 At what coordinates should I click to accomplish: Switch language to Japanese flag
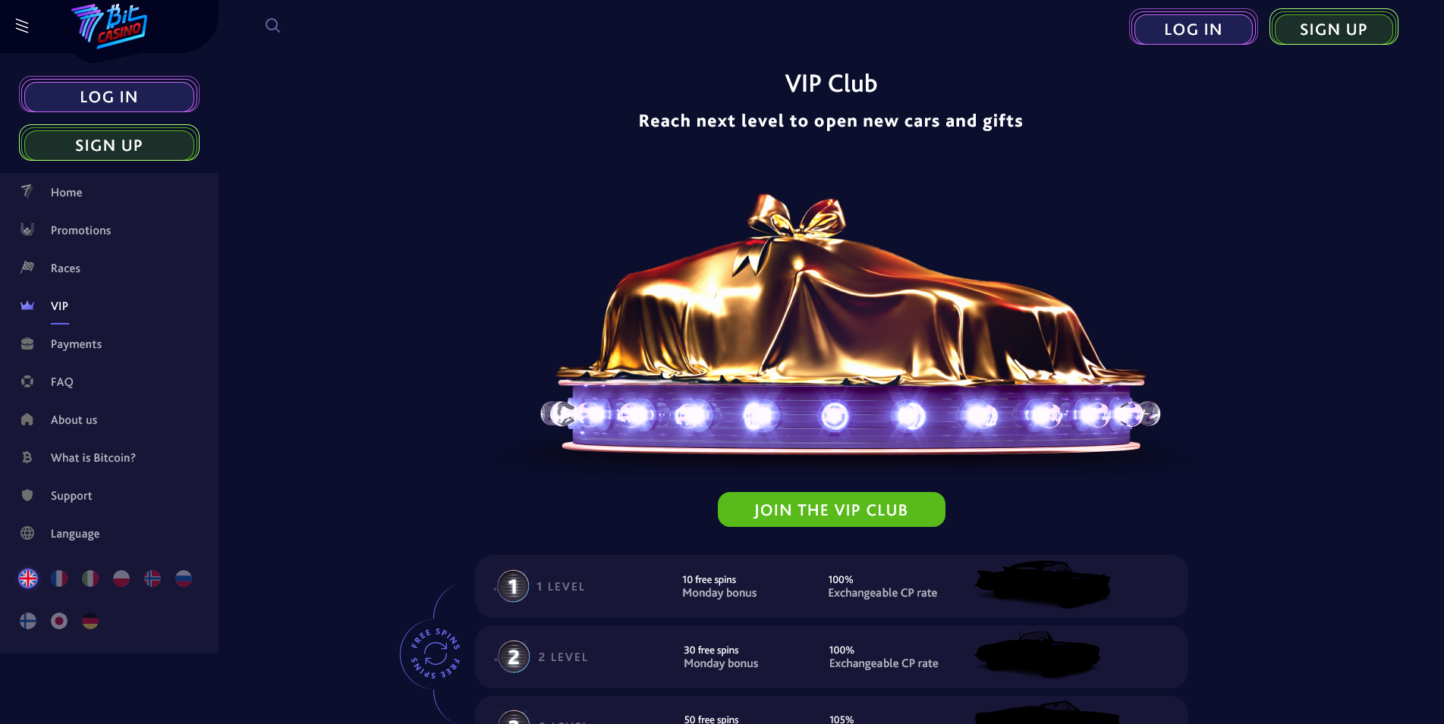(x=59, y=621)
